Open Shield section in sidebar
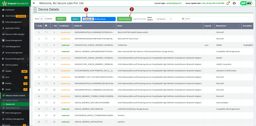Screen dimensions: 256x126 pyautogui.click(x=8, y=89)
